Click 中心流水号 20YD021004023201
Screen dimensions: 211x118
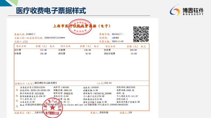click(113, 105)
